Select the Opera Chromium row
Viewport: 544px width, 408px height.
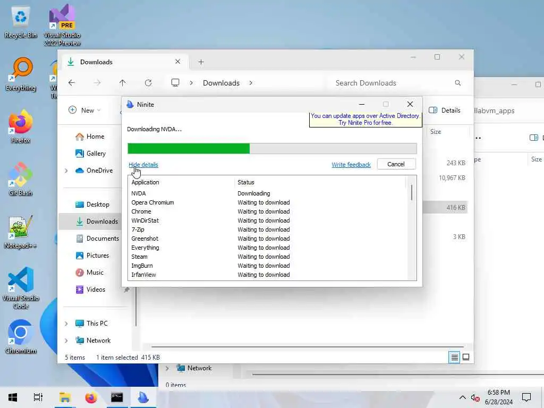pos(267,202)
